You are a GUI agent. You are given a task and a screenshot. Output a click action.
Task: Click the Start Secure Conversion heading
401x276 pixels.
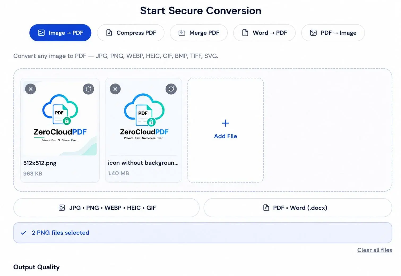(x=201, y=11)
